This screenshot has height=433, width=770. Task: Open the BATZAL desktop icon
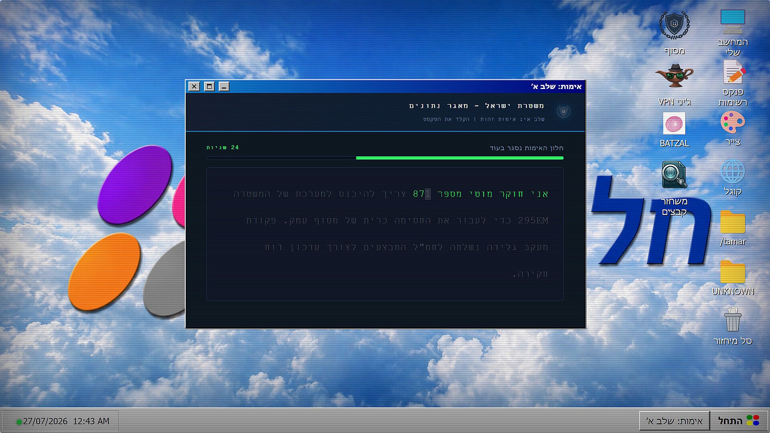pos(674,130)
